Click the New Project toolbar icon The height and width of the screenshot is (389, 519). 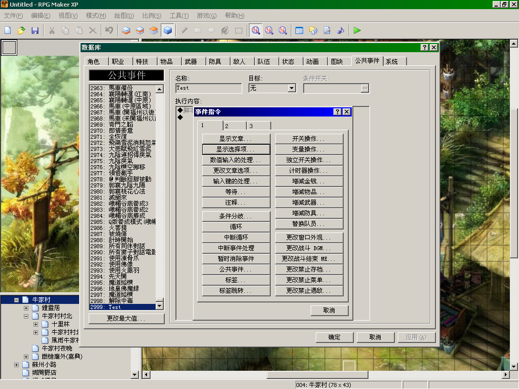(8, 30)
